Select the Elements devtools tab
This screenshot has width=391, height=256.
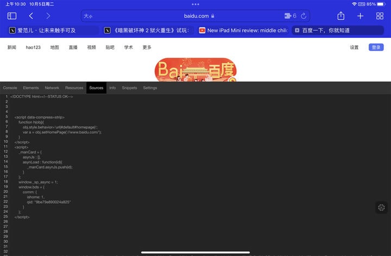tap(30, 88)
